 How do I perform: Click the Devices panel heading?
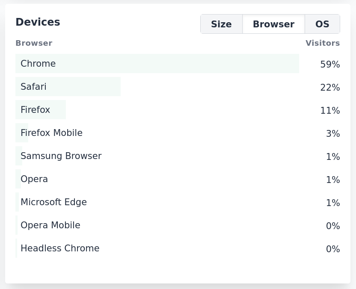pos(38,22)
